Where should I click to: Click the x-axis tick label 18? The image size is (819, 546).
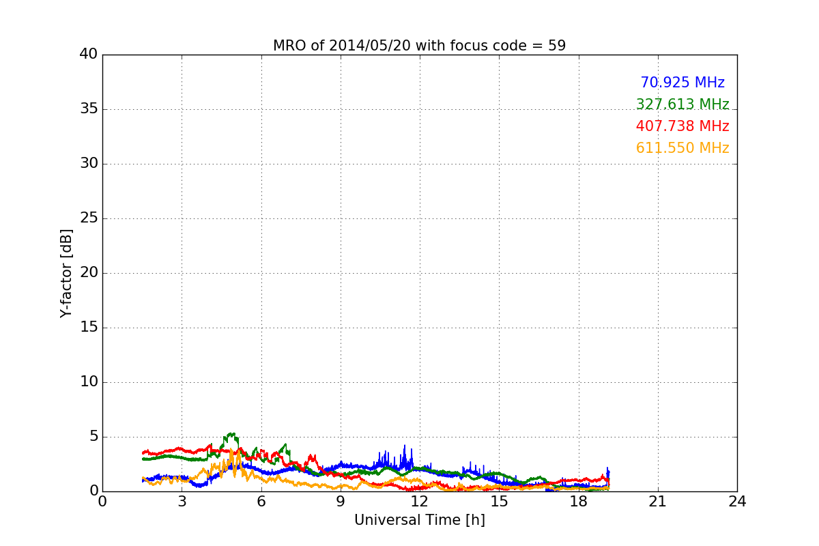pyautogui.click(x=578, y=502)
